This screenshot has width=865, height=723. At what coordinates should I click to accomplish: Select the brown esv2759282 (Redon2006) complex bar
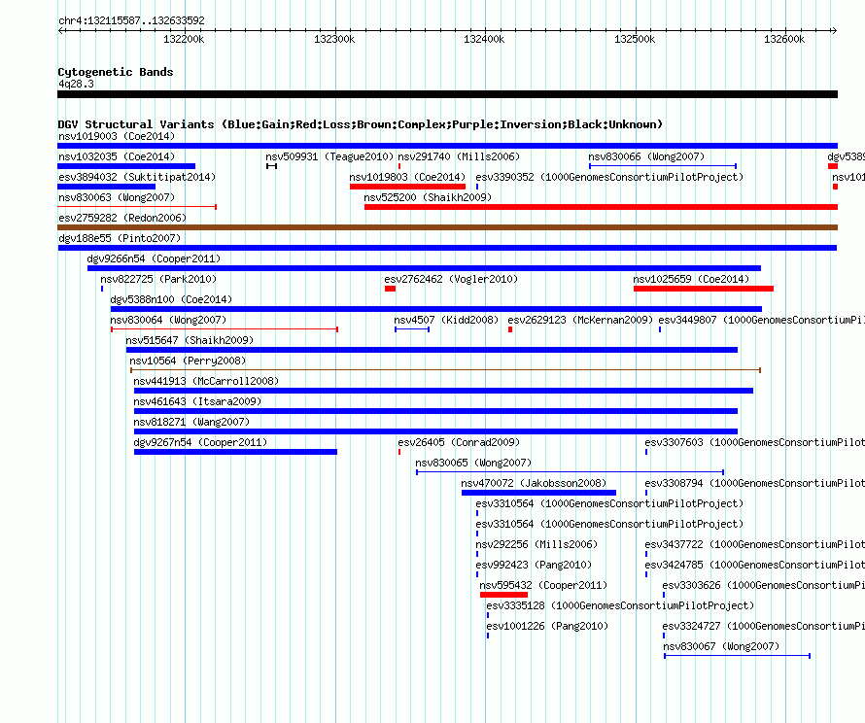(x=447, y=227)
